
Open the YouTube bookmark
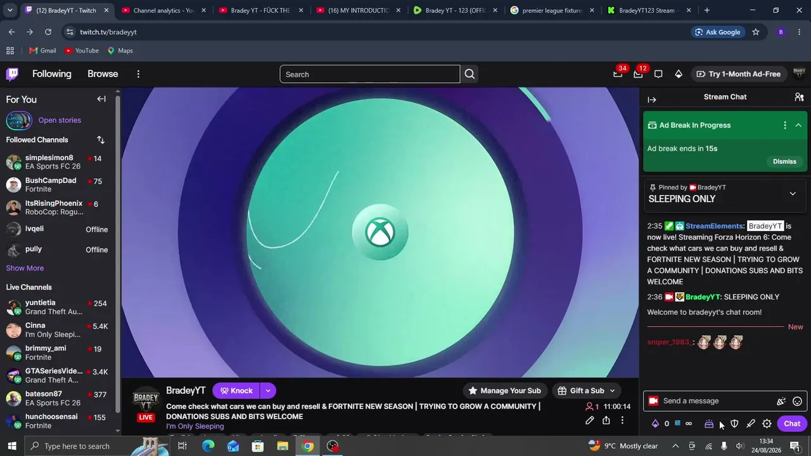[x=82, y=51]
